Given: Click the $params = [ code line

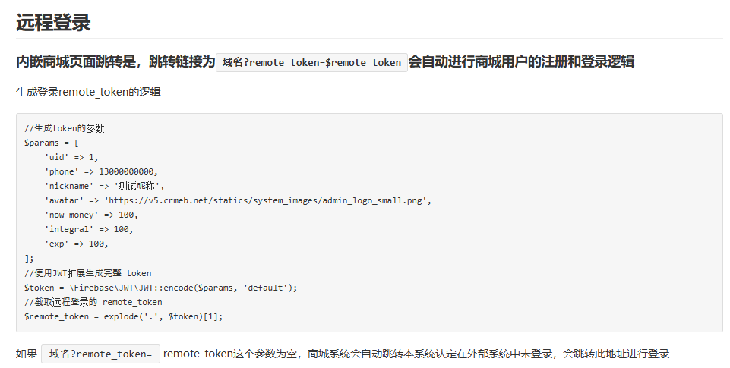Looking at the screenshot, I should tap(52, 143).
